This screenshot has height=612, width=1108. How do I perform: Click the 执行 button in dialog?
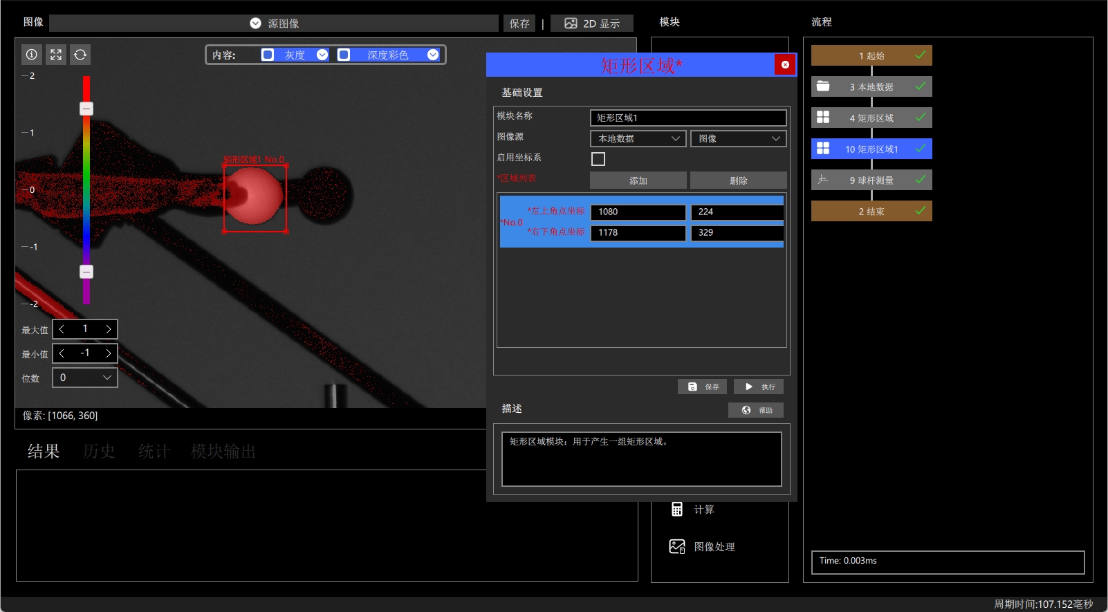pyautogui.click(x=759, y=387)
